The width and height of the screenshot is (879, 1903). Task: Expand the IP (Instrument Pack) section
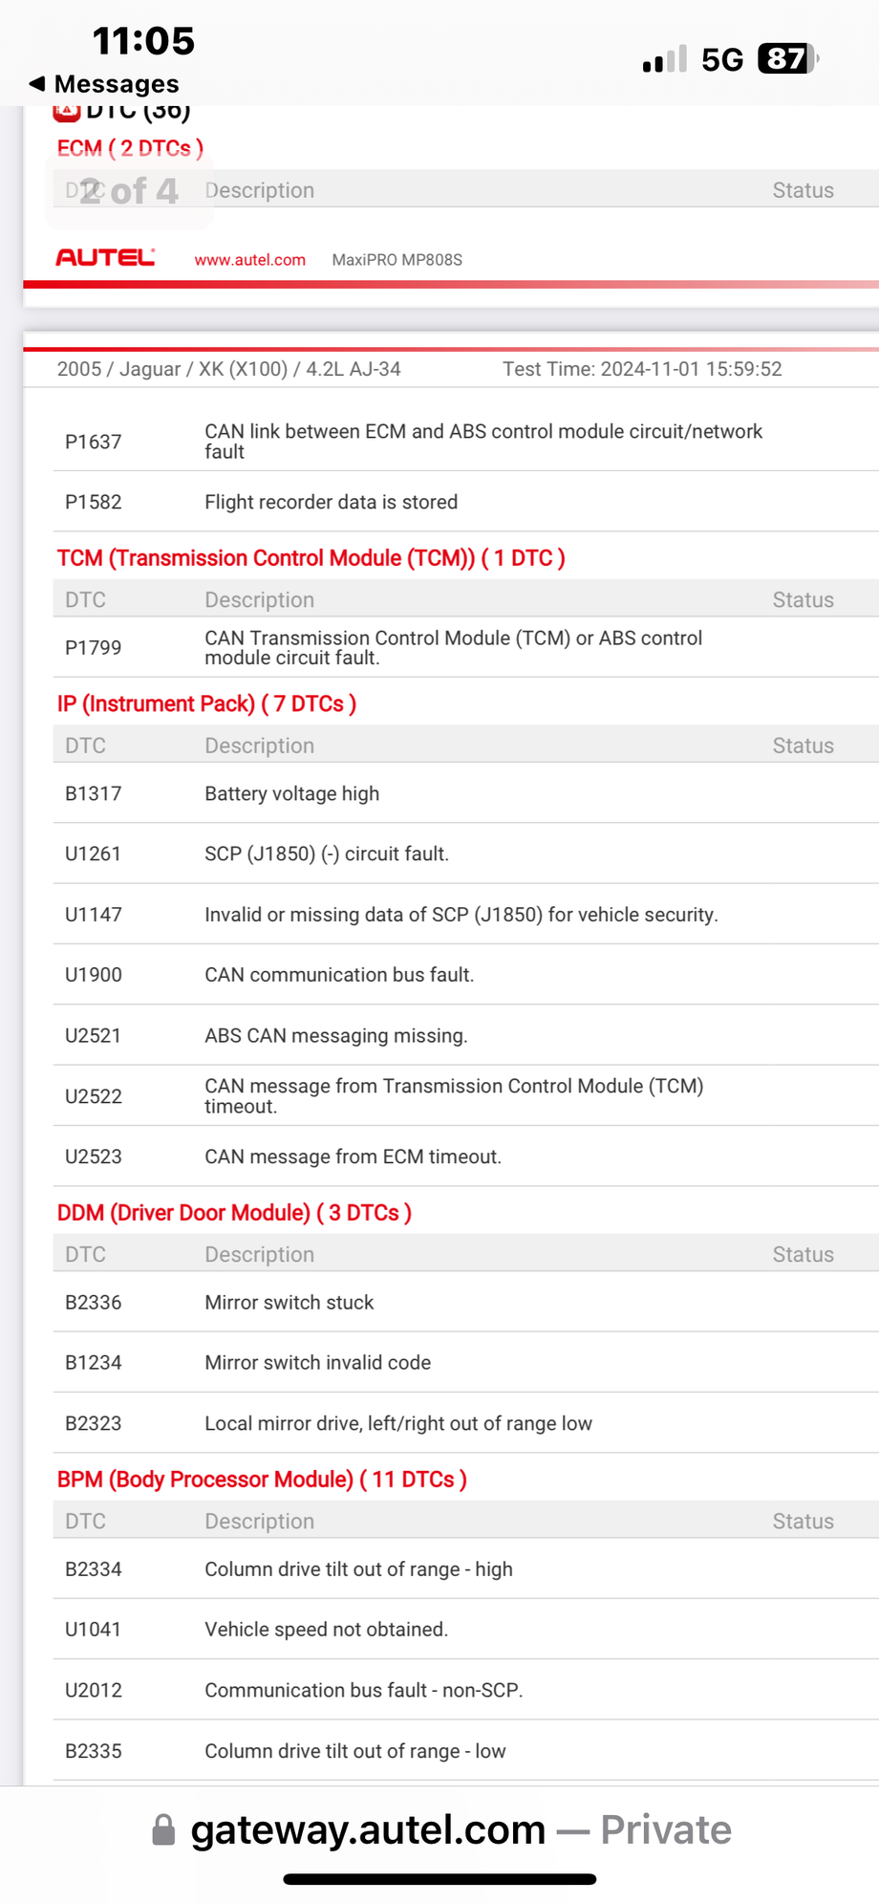[x=206, y=703]
